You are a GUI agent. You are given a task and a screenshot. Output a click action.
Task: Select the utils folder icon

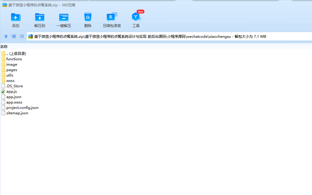(x=3, y=75)
